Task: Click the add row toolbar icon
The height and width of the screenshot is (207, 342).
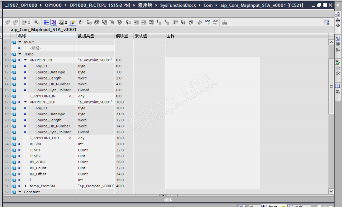Action: coord(15,22)
